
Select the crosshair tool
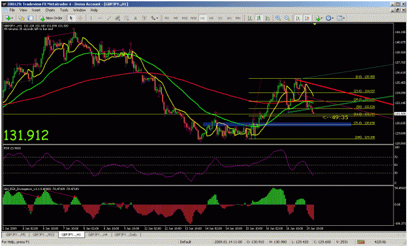coord(80,18)
